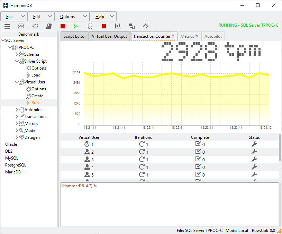Collapse the Driver Script tree node
Viewport: 282px width, 234px height.
[17, 61]
